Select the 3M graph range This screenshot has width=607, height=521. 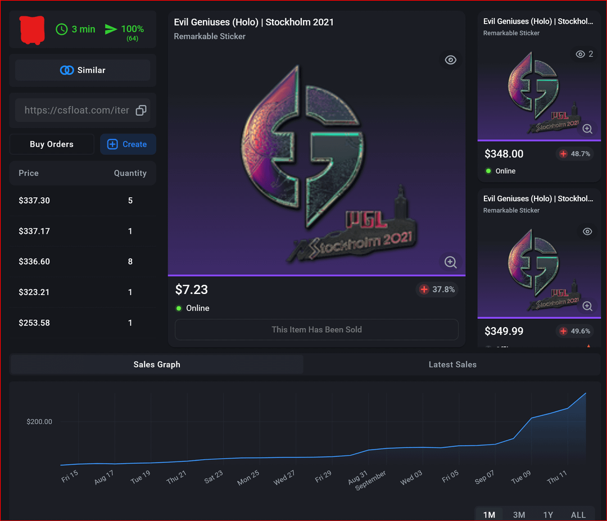519,515
